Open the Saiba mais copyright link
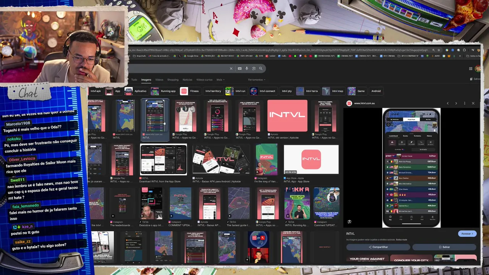 click(x=402, y=240)
